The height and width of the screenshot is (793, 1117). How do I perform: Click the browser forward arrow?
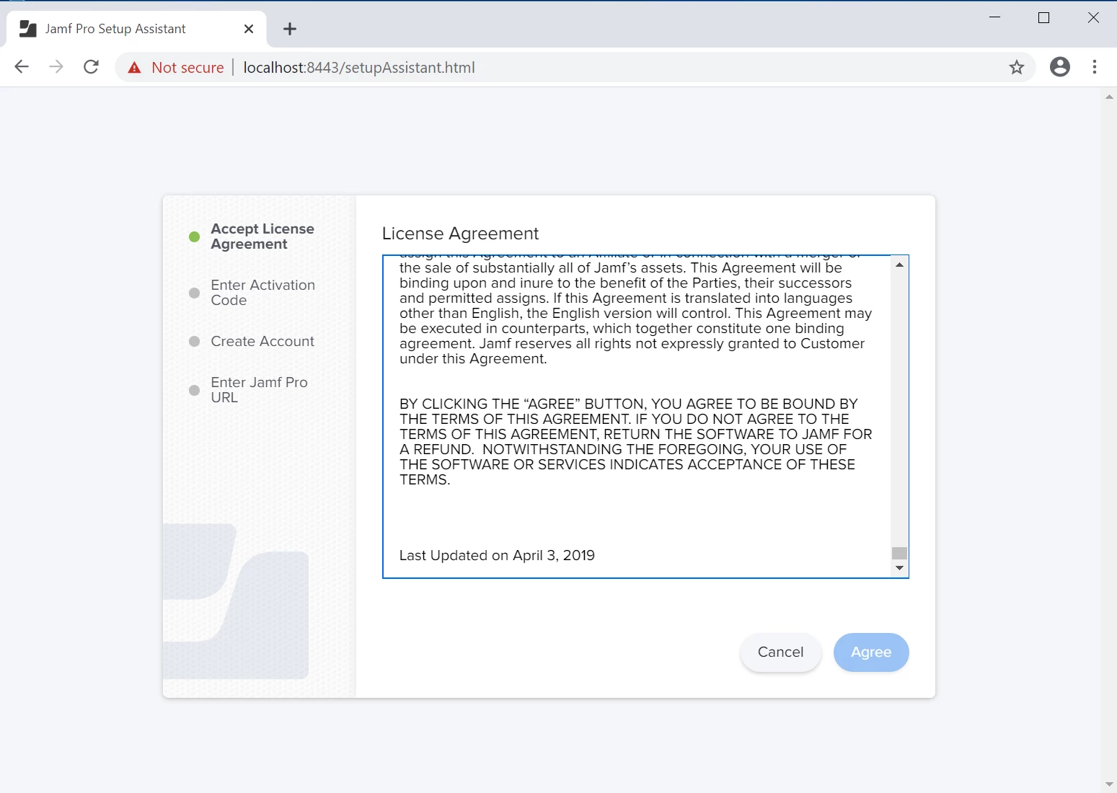(x=56, y=67)
